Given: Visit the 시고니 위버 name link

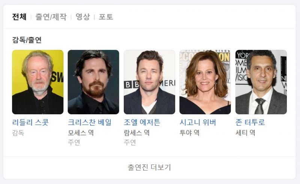Looking at the screenshot, I should (198, 123).
